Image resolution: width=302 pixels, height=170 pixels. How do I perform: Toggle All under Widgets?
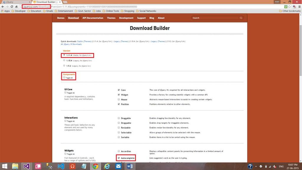(x=65, y=154)
